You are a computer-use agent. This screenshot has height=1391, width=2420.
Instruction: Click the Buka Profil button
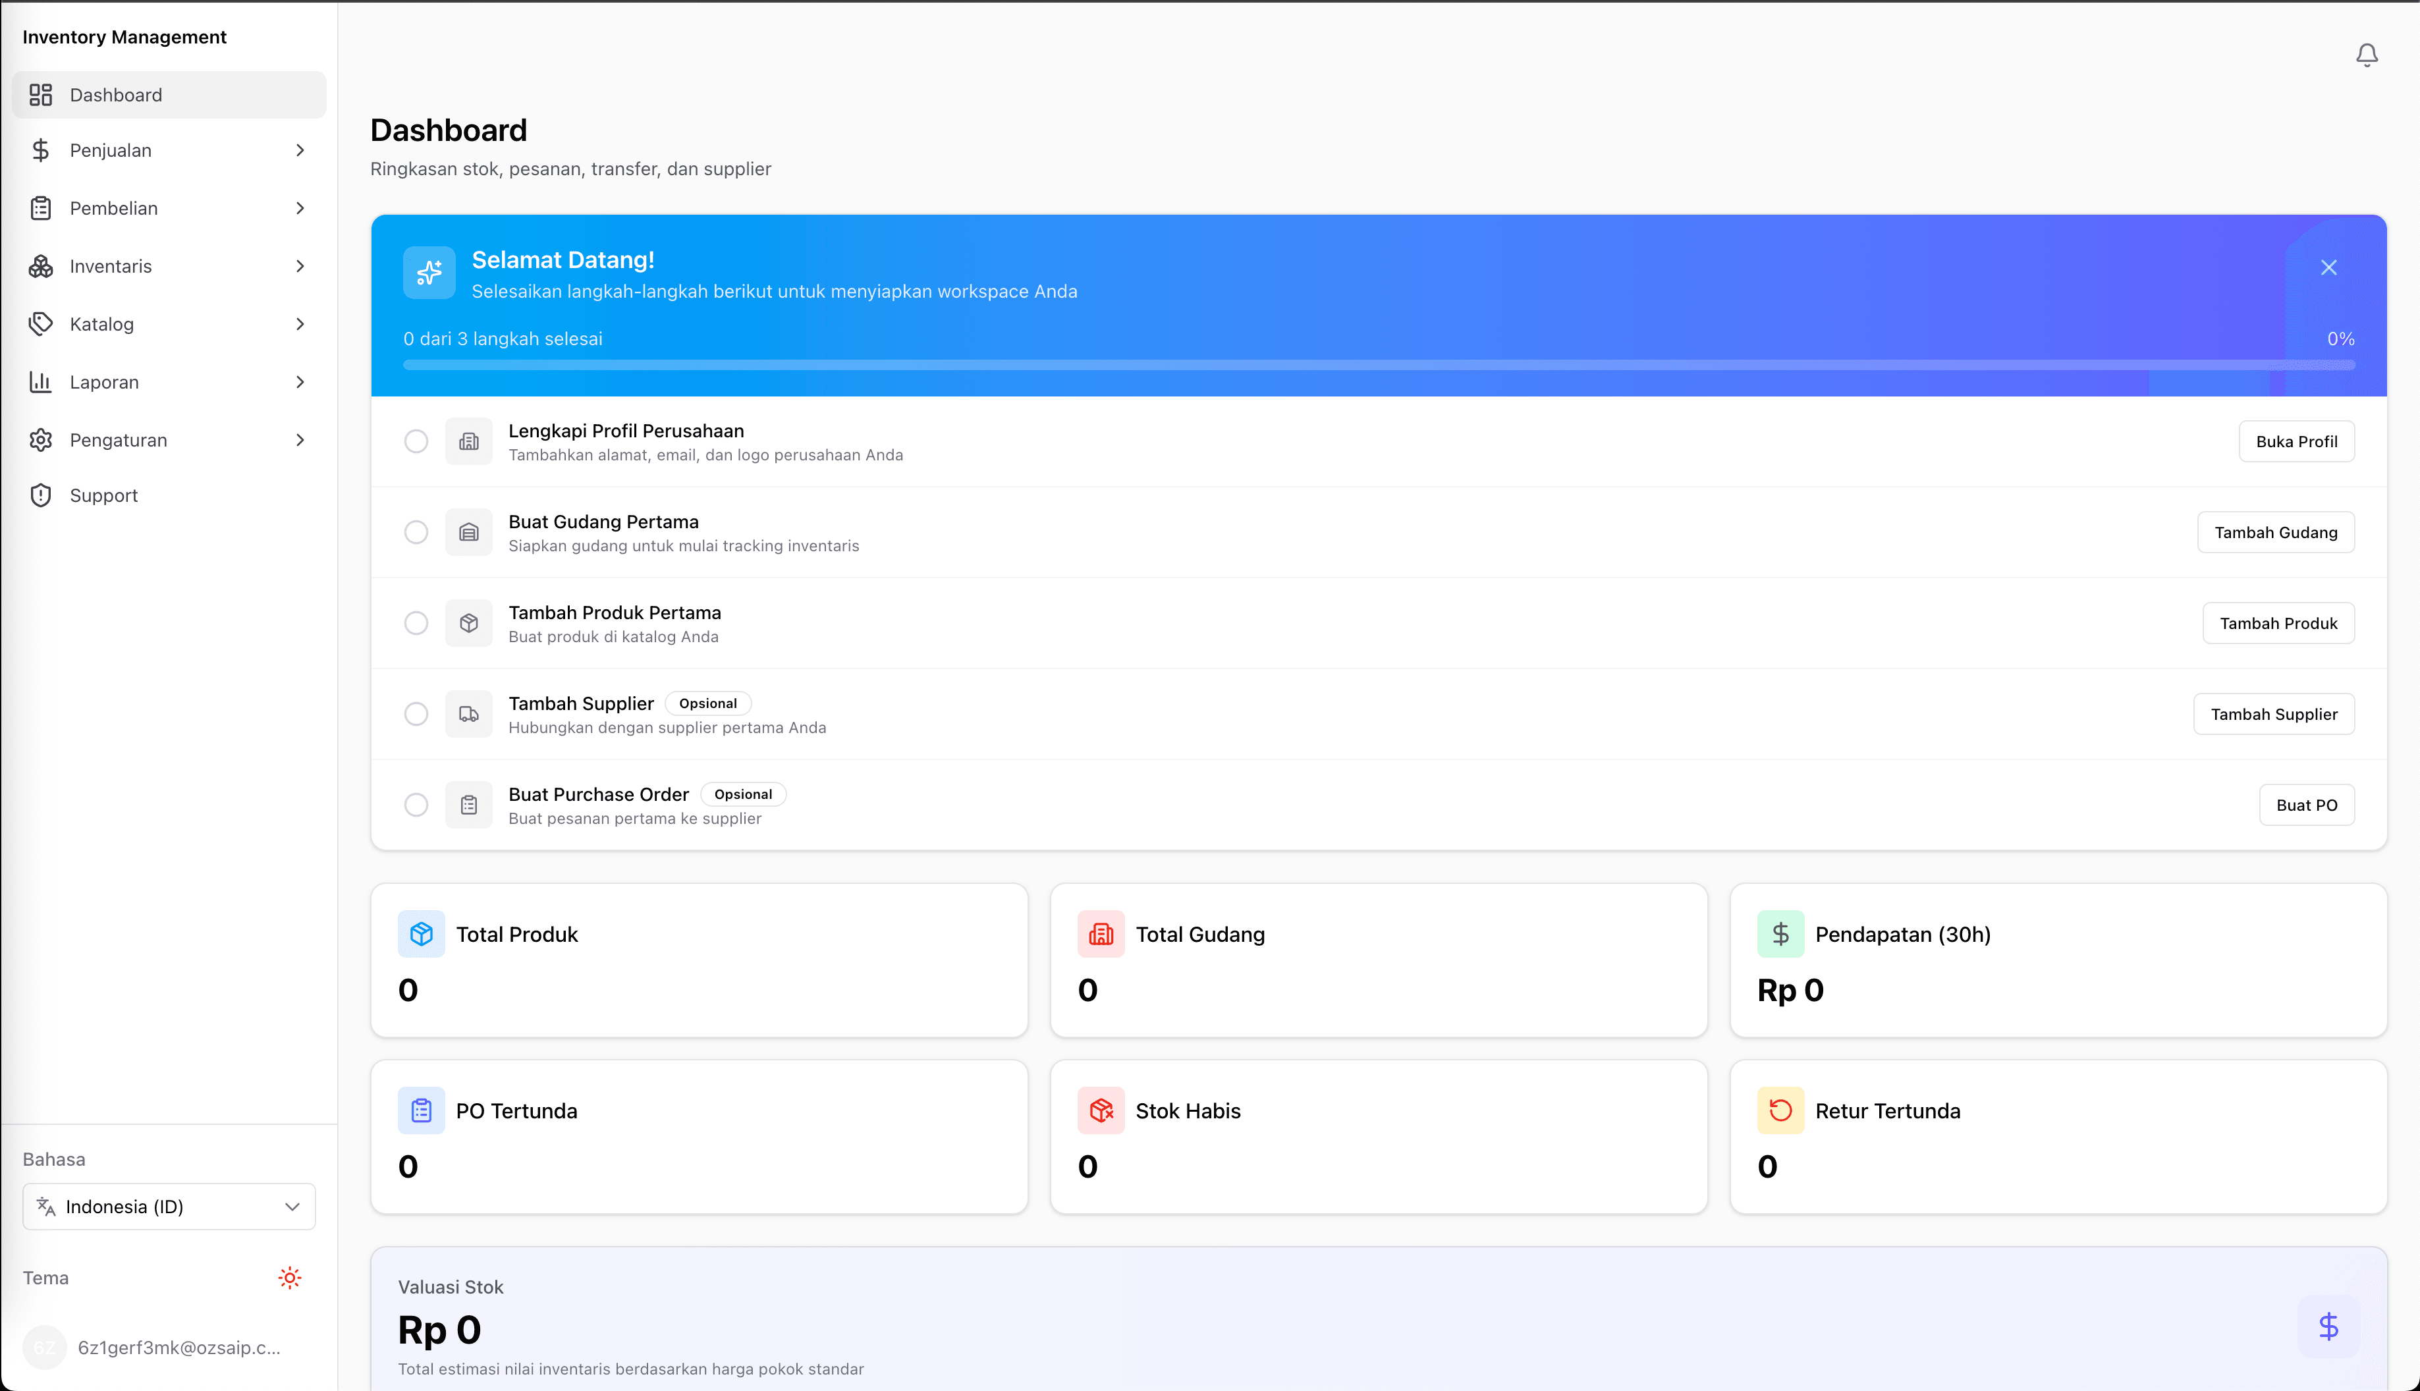click(2296, 441)
